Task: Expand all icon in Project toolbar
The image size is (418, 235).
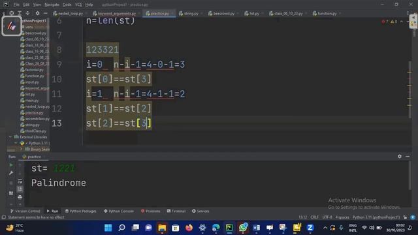Action: [x=20, y=13]
